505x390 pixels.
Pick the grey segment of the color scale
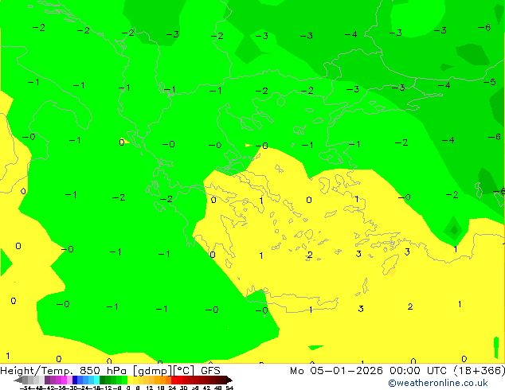click(30, 380)
